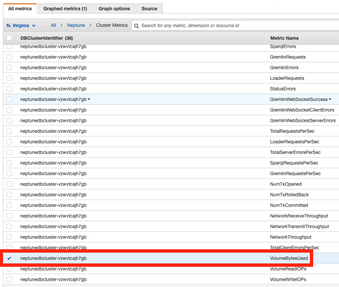Toggle the select-all checkbox in the table header
The height and width of the screenshot is (287, 339).
tap(9, 38)
